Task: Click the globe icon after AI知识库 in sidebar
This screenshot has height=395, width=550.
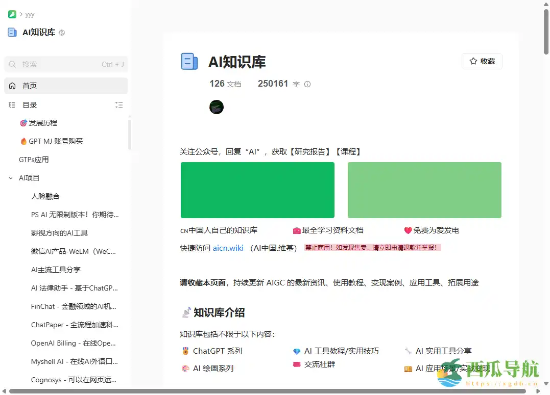Action: click(x=61, y=32)
